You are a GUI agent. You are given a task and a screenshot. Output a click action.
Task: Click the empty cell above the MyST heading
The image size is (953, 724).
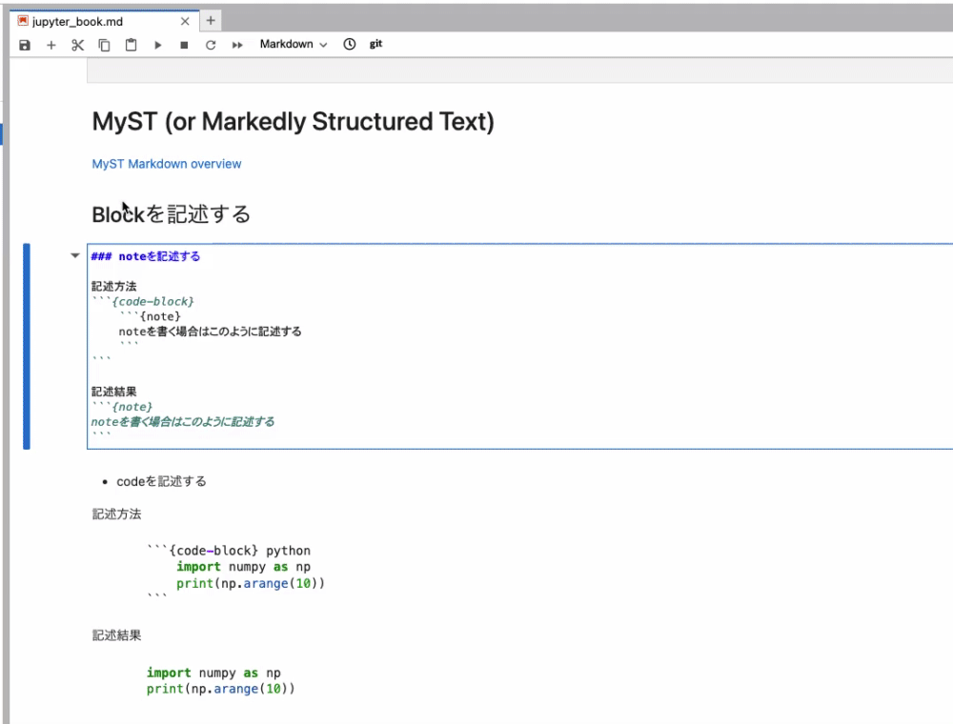click(x=519, y=70)
